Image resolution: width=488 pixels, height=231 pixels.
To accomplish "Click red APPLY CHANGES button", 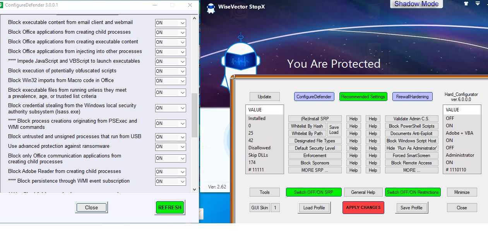I will click(363, 208).
